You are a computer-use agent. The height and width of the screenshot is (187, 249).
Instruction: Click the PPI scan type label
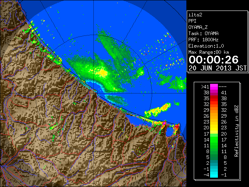coord(192,21)
